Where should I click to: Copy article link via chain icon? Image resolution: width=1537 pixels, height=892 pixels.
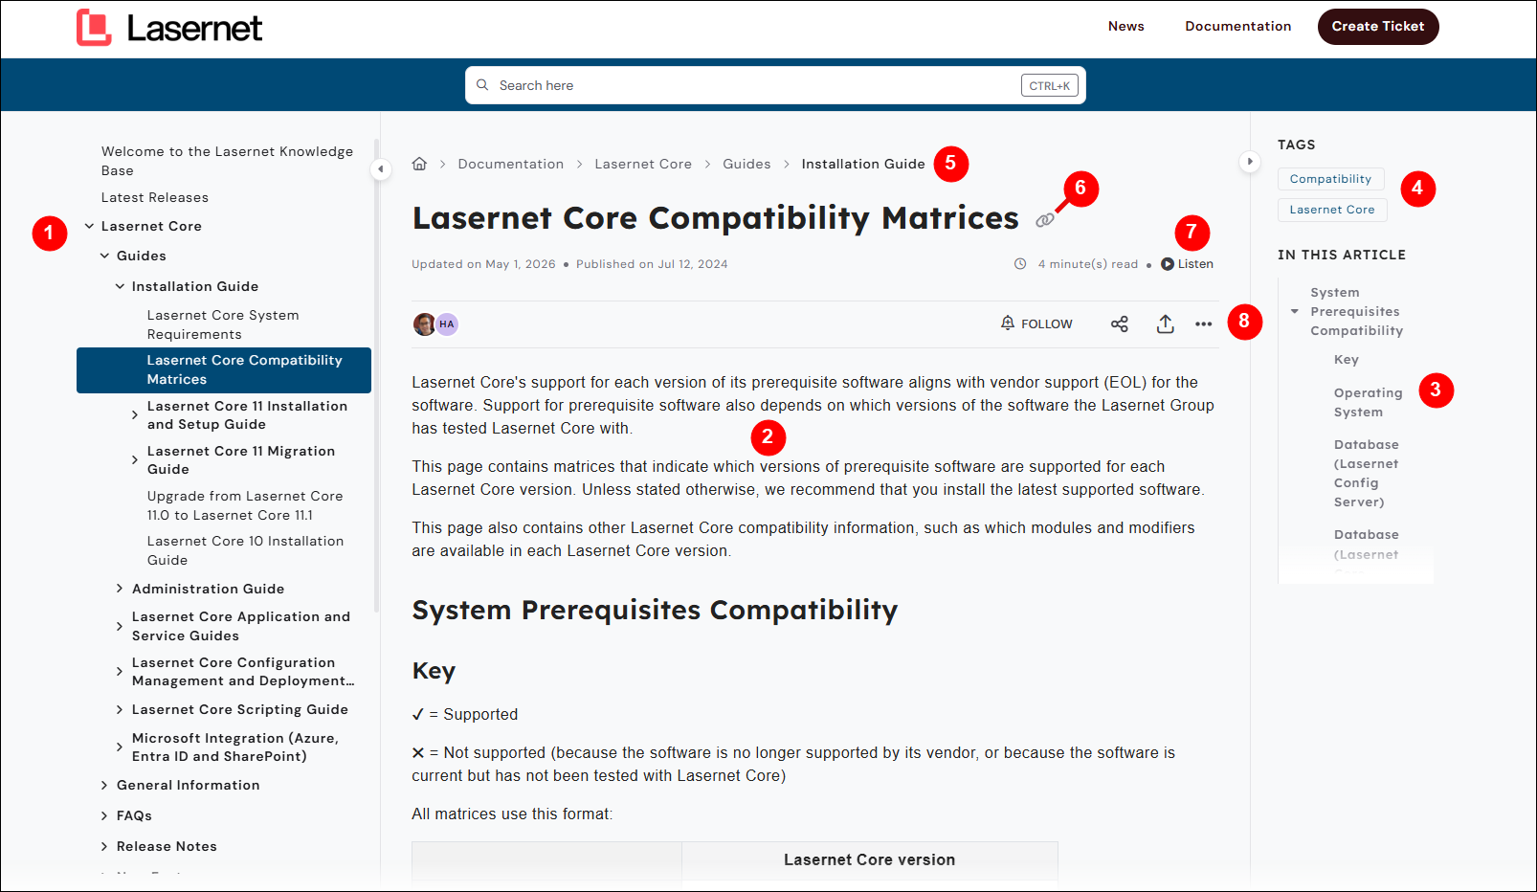coord(1044,220)
